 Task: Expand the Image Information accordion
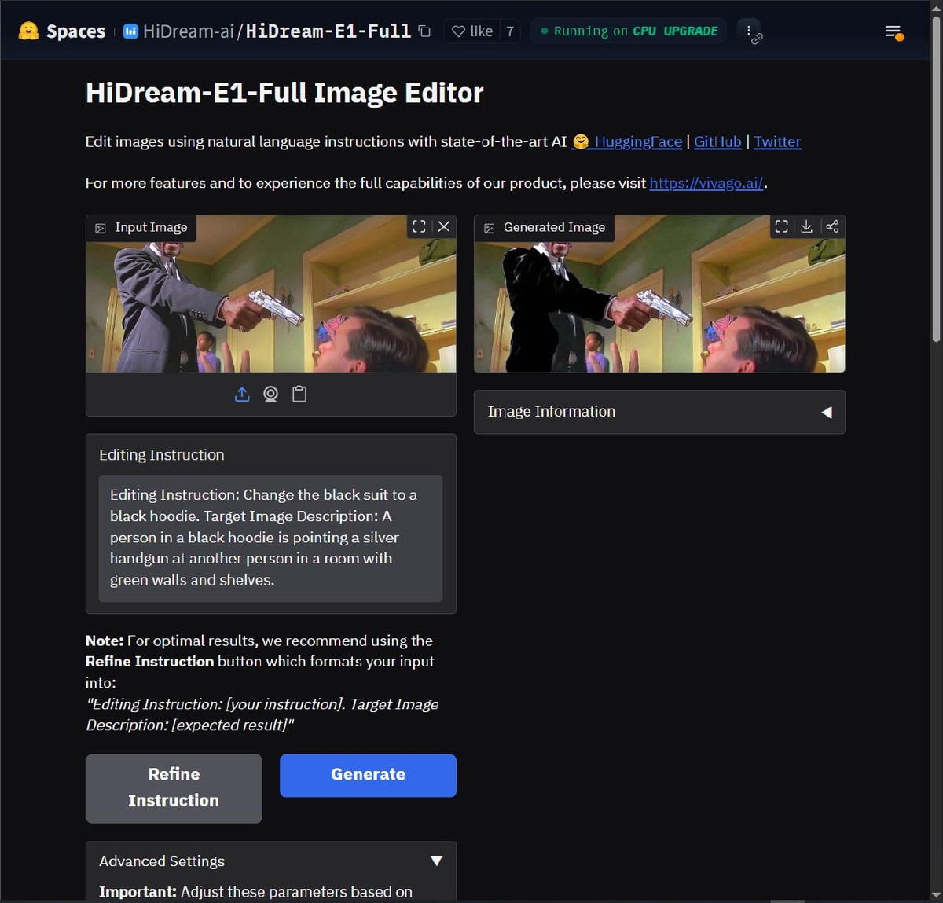pyautogui.click(x=659, y=412)
